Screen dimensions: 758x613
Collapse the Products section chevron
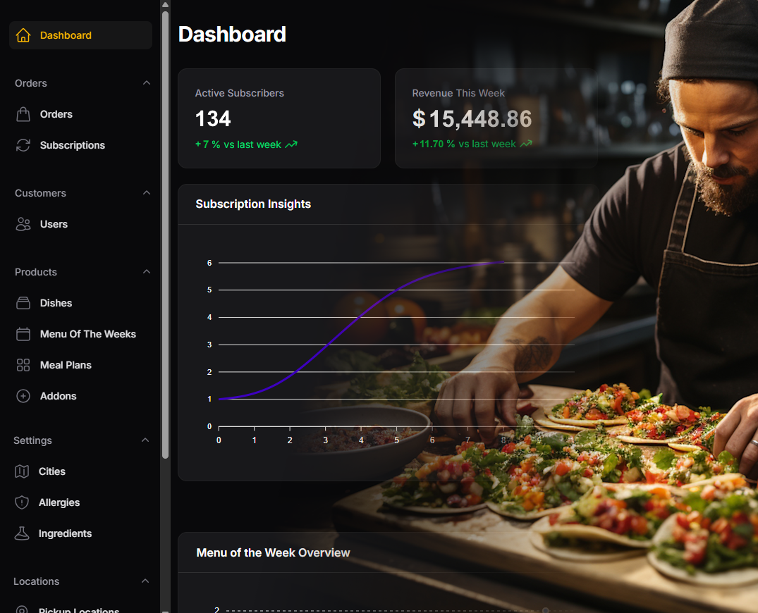click(147, 272)
